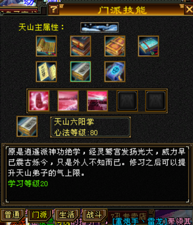Image resolution: width=193 pixels, height=225 pixels.
Task: Click the last empty skill slot
Action: (156, 101)
